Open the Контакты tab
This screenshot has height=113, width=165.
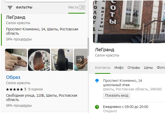point(102,68)
